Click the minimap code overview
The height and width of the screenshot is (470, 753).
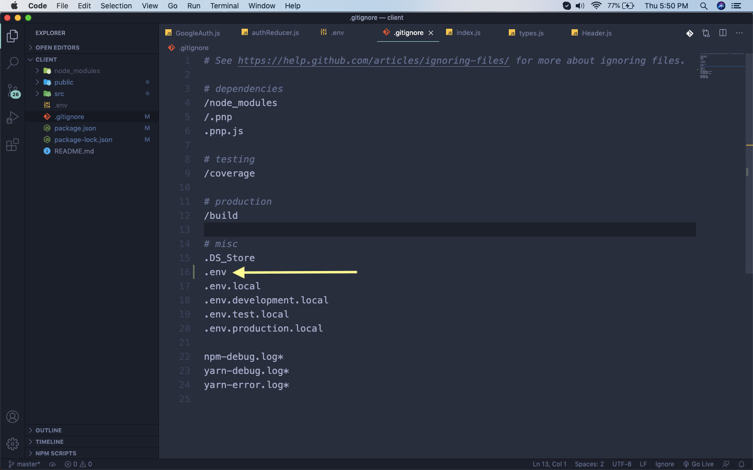pos(722,66)
